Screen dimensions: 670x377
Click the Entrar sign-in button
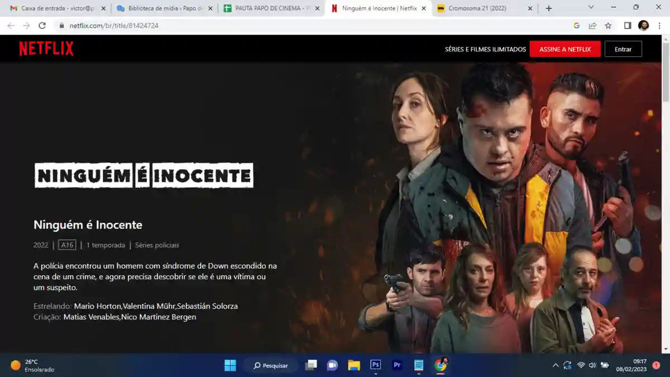623,49
